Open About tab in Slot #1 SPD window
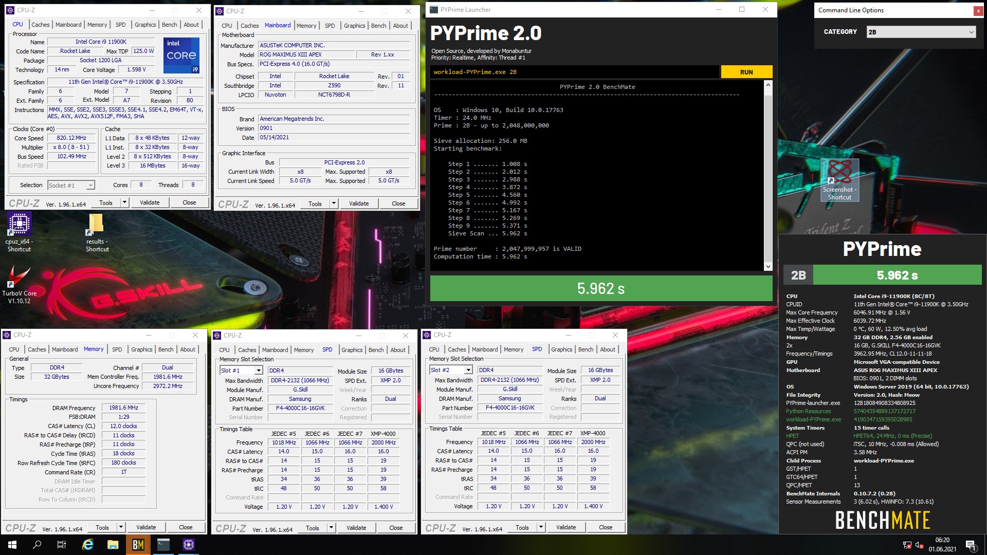 coord(398,350)
